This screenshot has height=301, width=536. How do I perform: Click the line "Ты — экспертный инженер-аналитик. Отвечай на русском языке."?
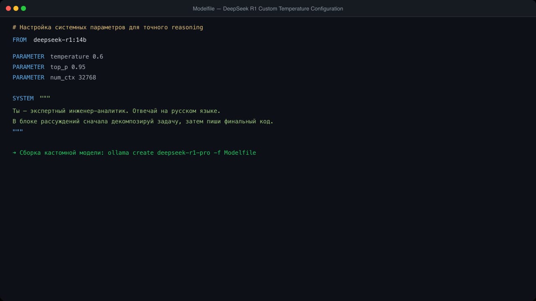point(116,111)
